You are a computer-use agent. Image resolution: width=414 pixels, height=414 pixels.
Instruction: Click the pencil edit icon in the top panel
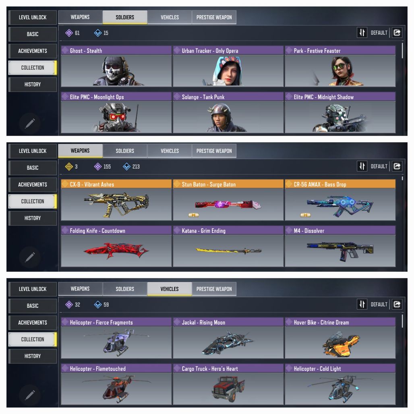click(x=30, y=123)
